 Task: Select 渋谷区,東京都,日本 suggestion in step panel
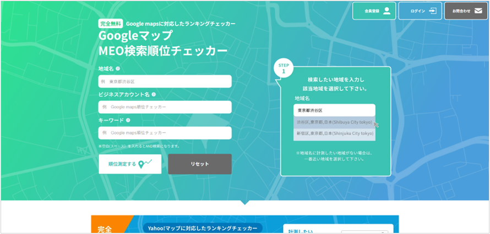click(x=334, y=122)
